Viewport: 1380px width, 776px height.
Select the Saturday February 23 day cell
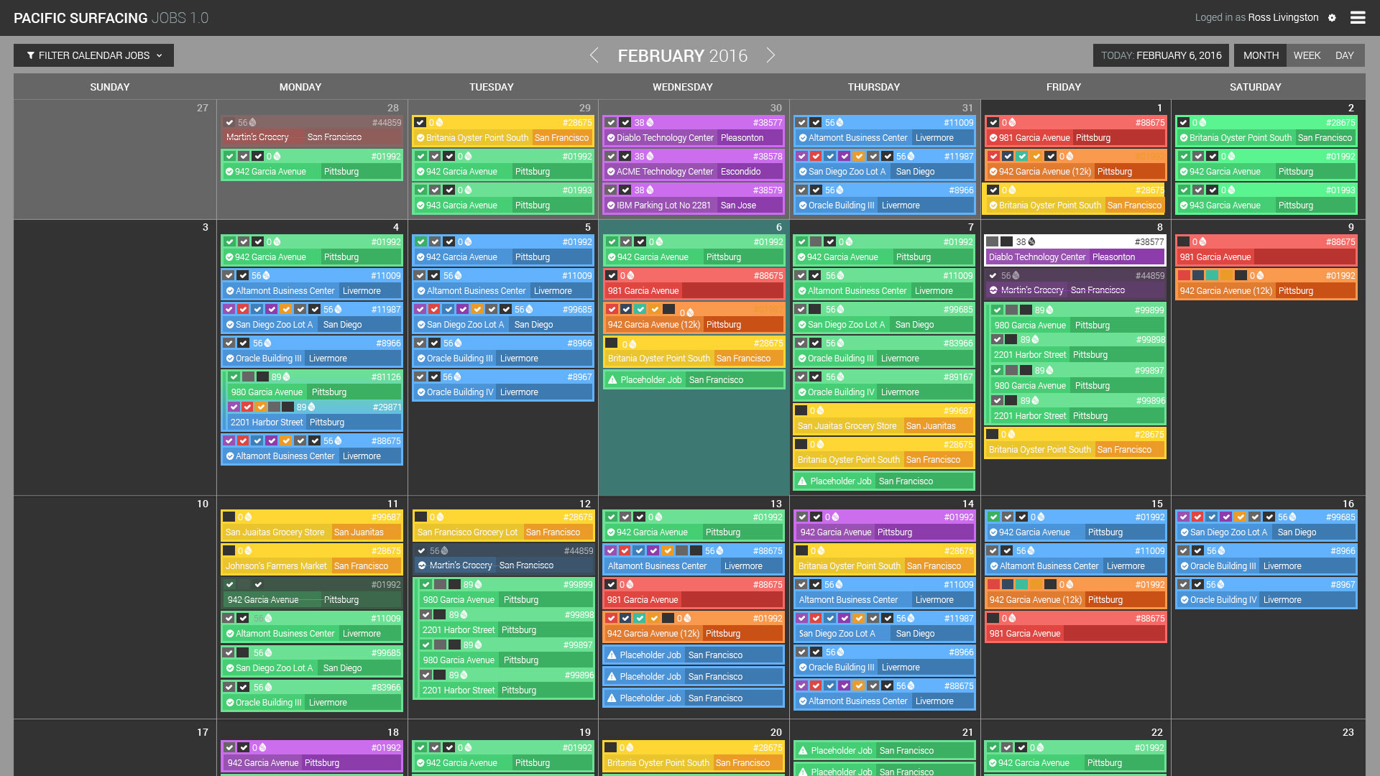coord(1268,751)
